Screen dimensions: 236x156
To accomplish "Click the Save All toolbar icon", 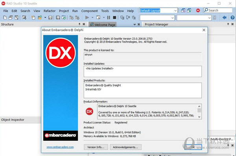I will (x=58, y=18).
